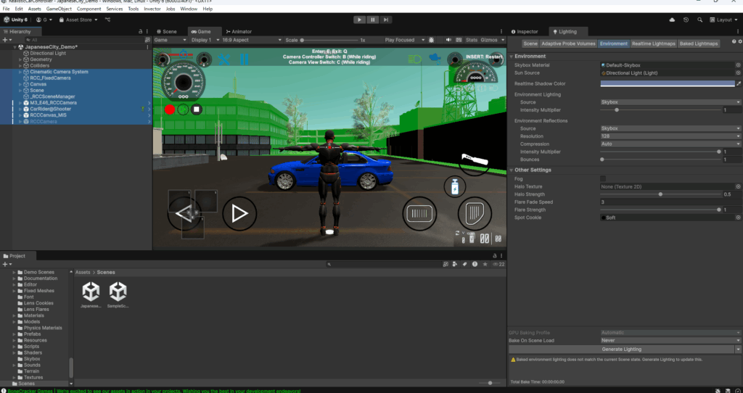Viewport: 743px width, 393px height.
Task: Select the Baked Lightmaps tab
Action: click(x=699, y=44)
